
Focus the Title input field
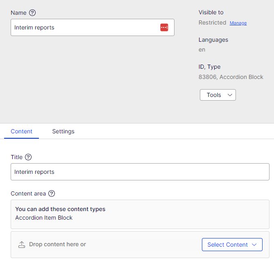click(x=140, y=172)
